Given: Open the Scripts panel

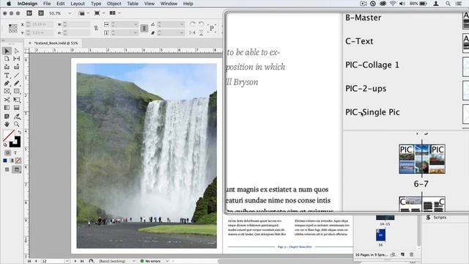Looking at the screenshot, I should point(437,218).
